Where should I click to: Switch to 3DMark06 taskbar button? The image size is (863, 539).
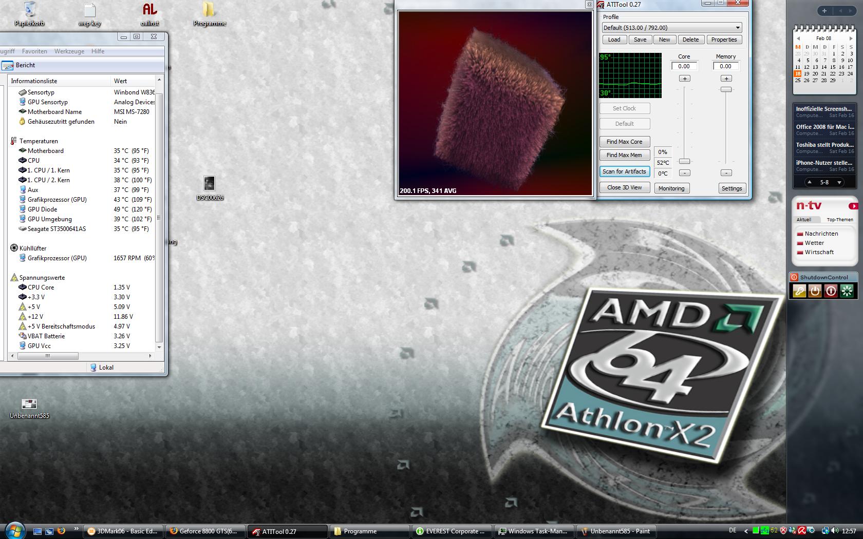point(124,531)
